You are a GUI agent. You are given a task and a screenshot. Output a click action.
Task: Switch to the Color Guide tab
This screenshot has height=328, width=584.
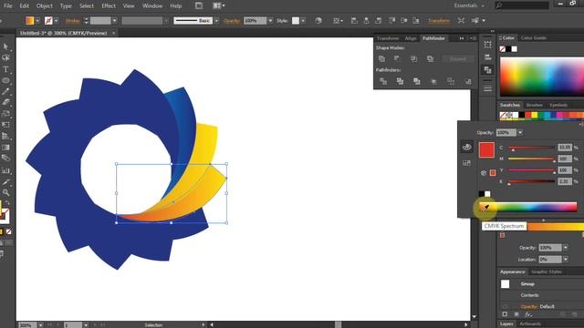coord(533,38)
